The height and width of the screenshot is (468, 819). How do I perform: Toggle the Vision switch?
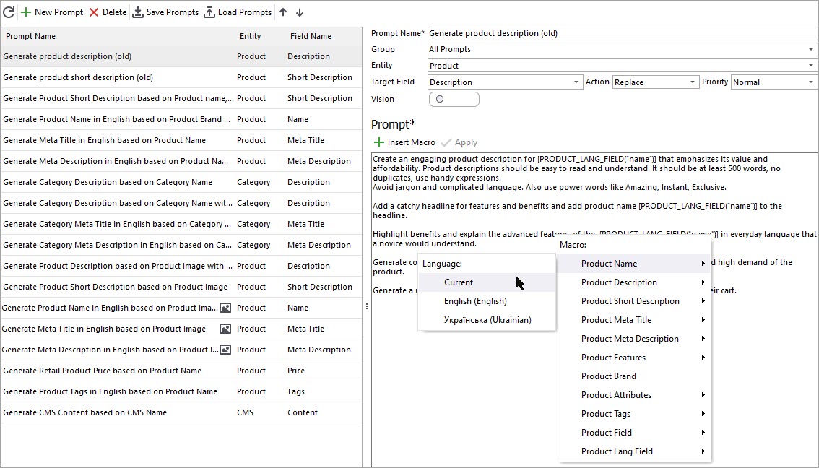point(454,99)
